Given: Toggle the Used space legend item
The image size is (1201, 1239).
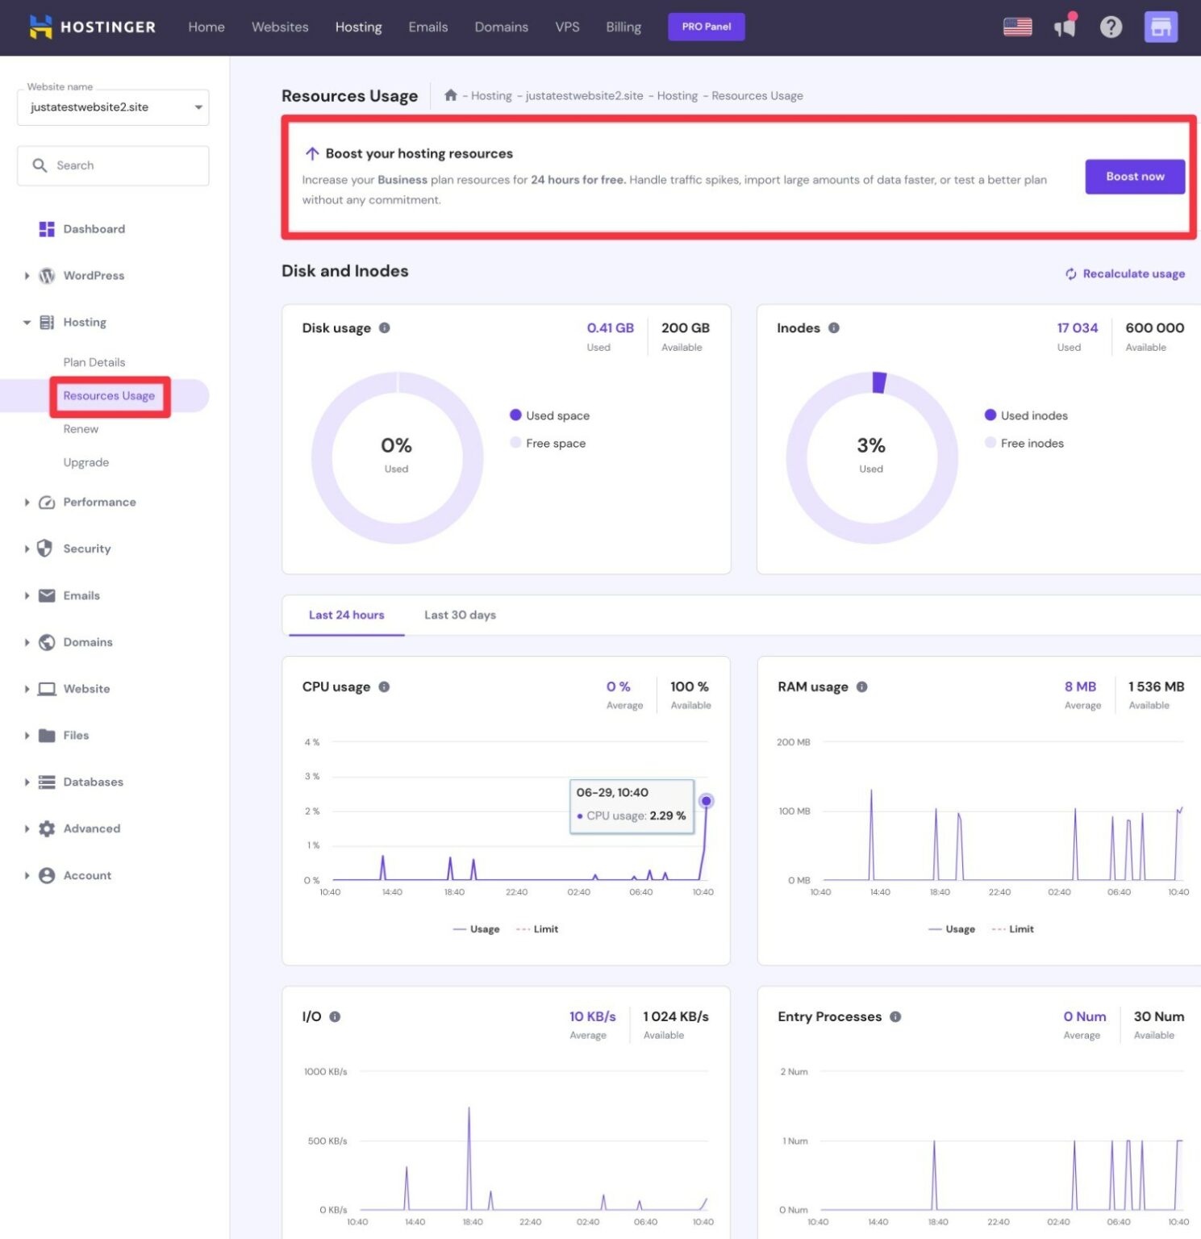Looking at the screenshot, I should click(x=550, y=415).
